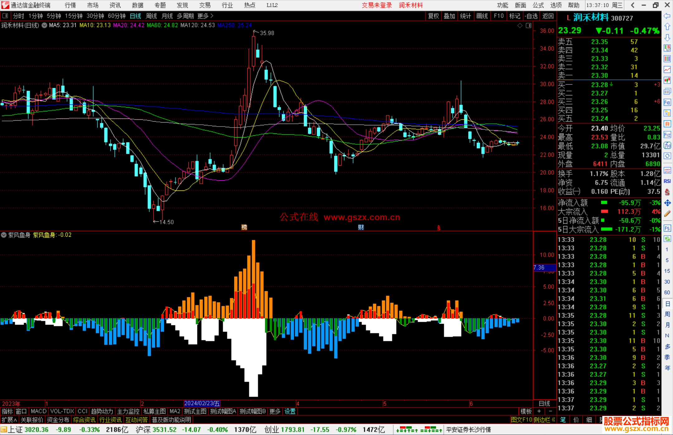This screenshot has width=673, height=435.
Task: Click the 复权 button above the chart
Action: [x=433, y=16]
